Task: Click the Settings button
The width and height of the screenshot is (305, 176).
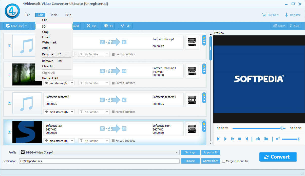Action: pyautogui.click(x=190, y=152)
